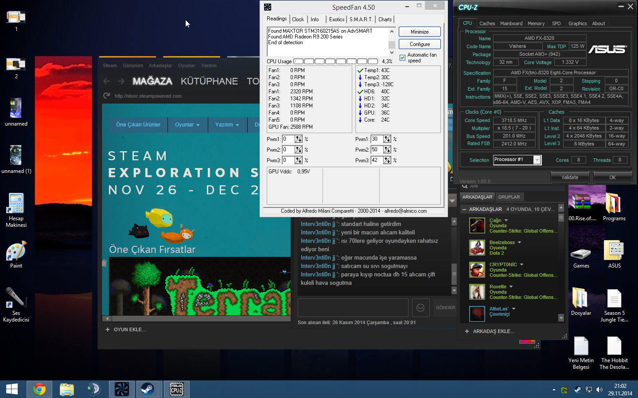This screenshot has height=398, width=638.
Task: Adjust second-column Pwm1 30% spinner
Action: (387, 139)
